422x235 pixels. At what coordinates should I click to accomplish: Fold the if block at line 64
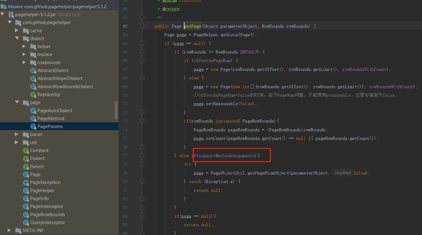point(142,43)
